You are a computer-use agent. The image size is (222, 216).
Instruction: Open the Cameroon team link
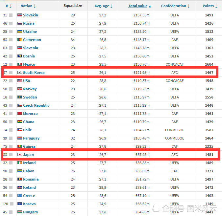pyautogui.click(x=32, y=40)
